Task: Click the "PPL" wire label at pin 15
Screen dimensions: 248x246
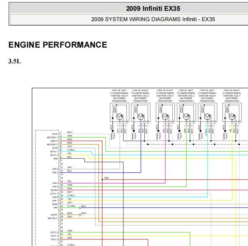Action: [69, 181]
